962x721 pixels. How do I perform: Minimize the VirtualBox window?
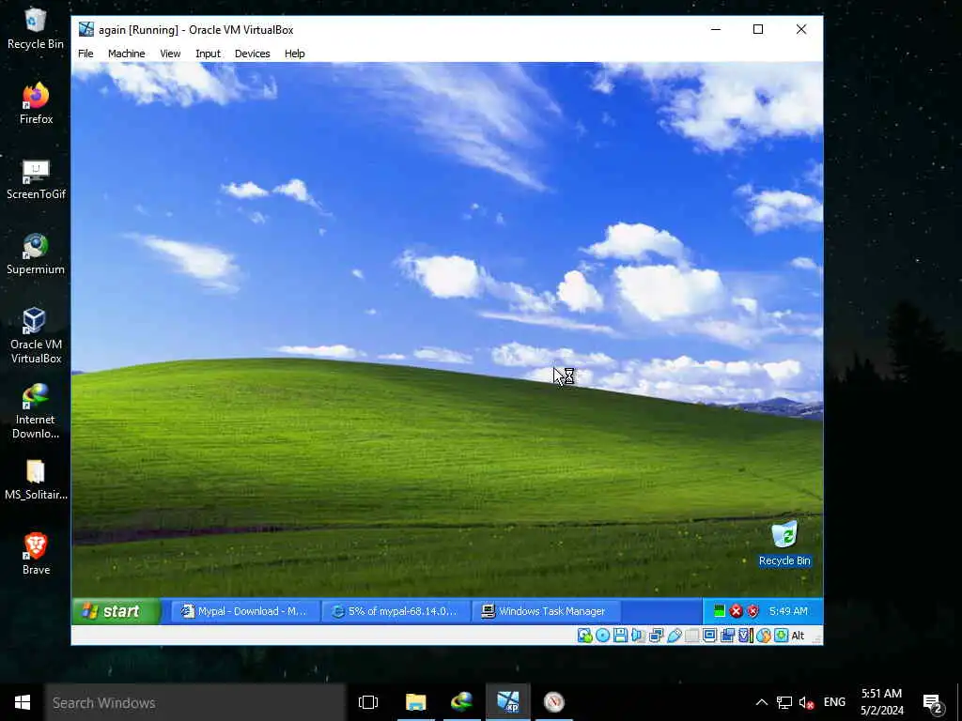point(715,29)
